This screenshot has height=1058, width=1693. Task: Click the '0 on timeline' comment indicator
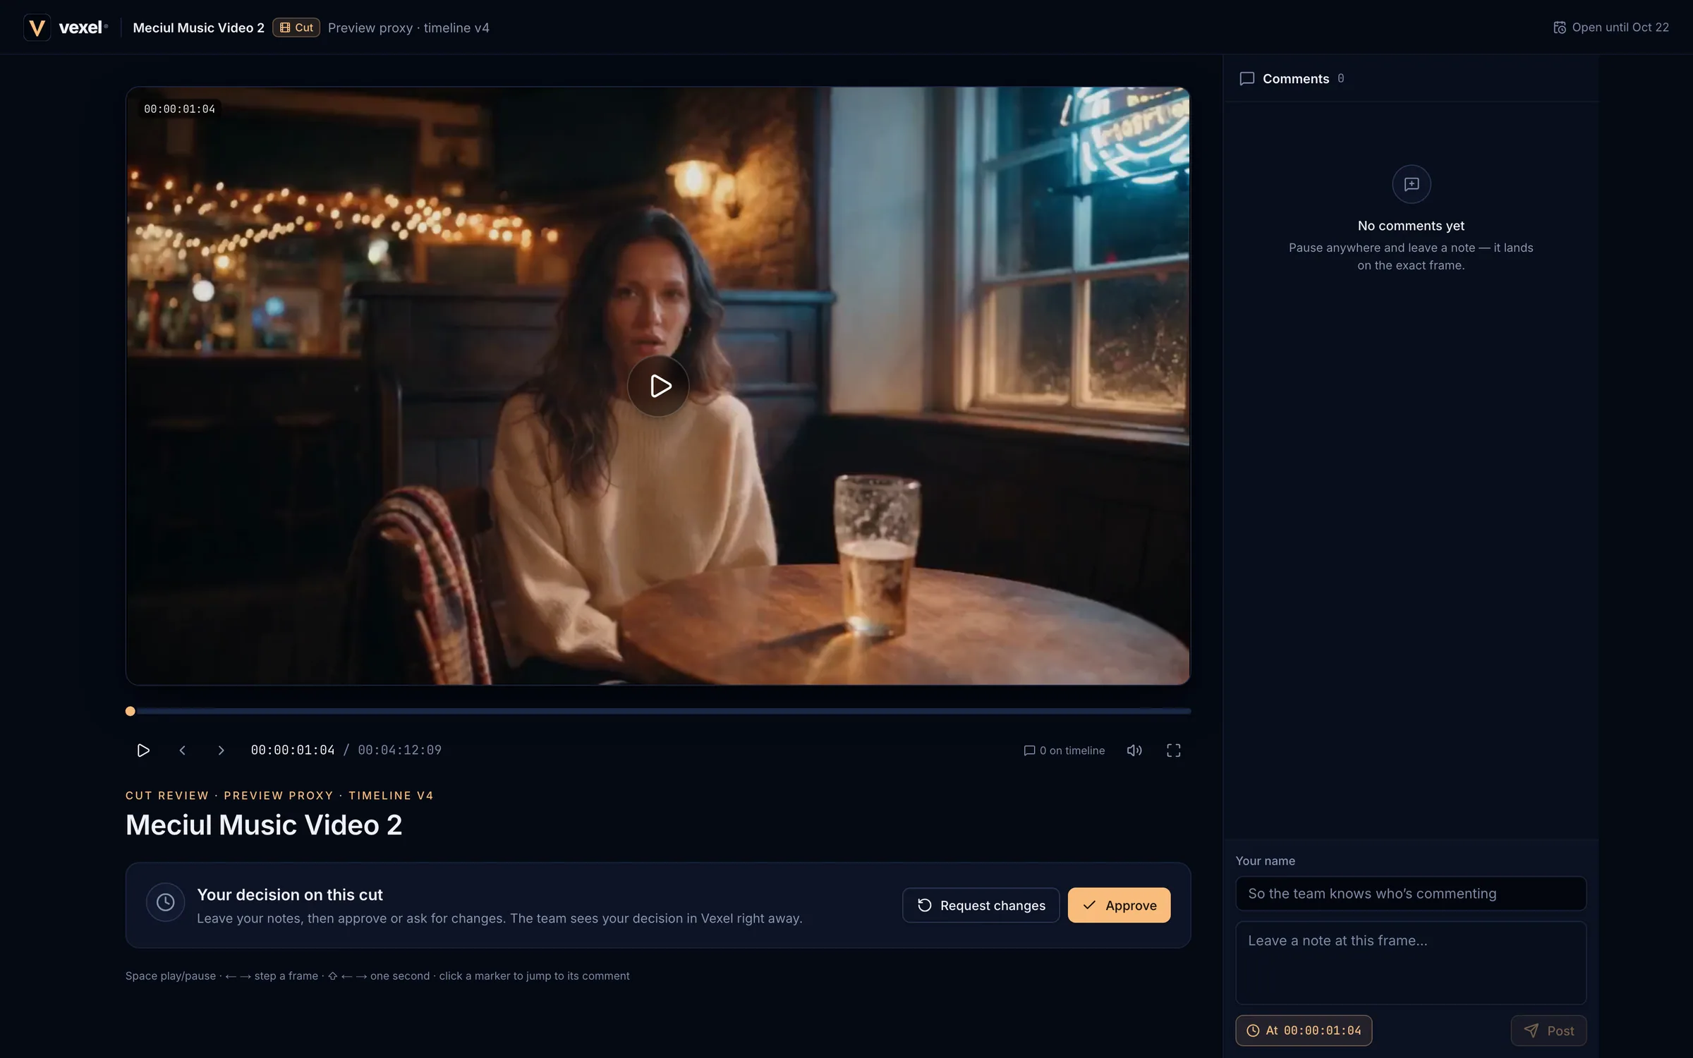(1064, 750)
